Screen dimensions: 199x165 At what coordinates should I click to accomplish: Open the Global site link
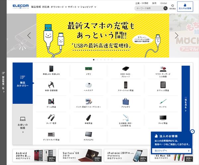point(164,3)
